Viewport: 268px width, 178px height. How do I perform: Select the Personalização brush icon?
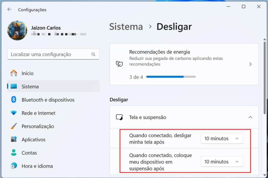pyautogui.click(x=14, y=126)
